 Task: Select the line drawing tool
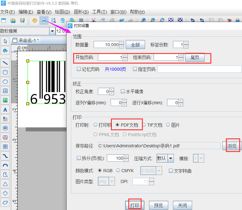pyautogui.click(x=5, y=63)
